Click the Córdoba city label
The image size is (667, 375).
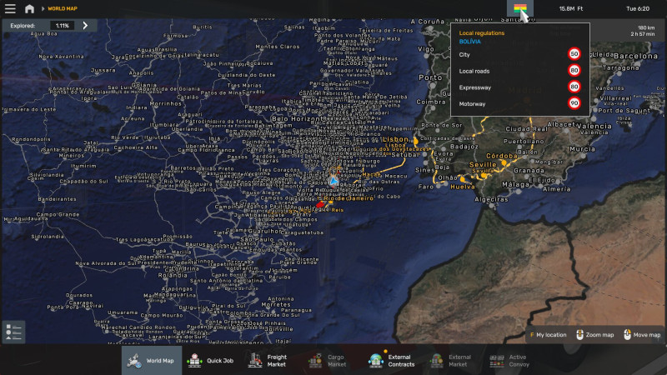502,156
